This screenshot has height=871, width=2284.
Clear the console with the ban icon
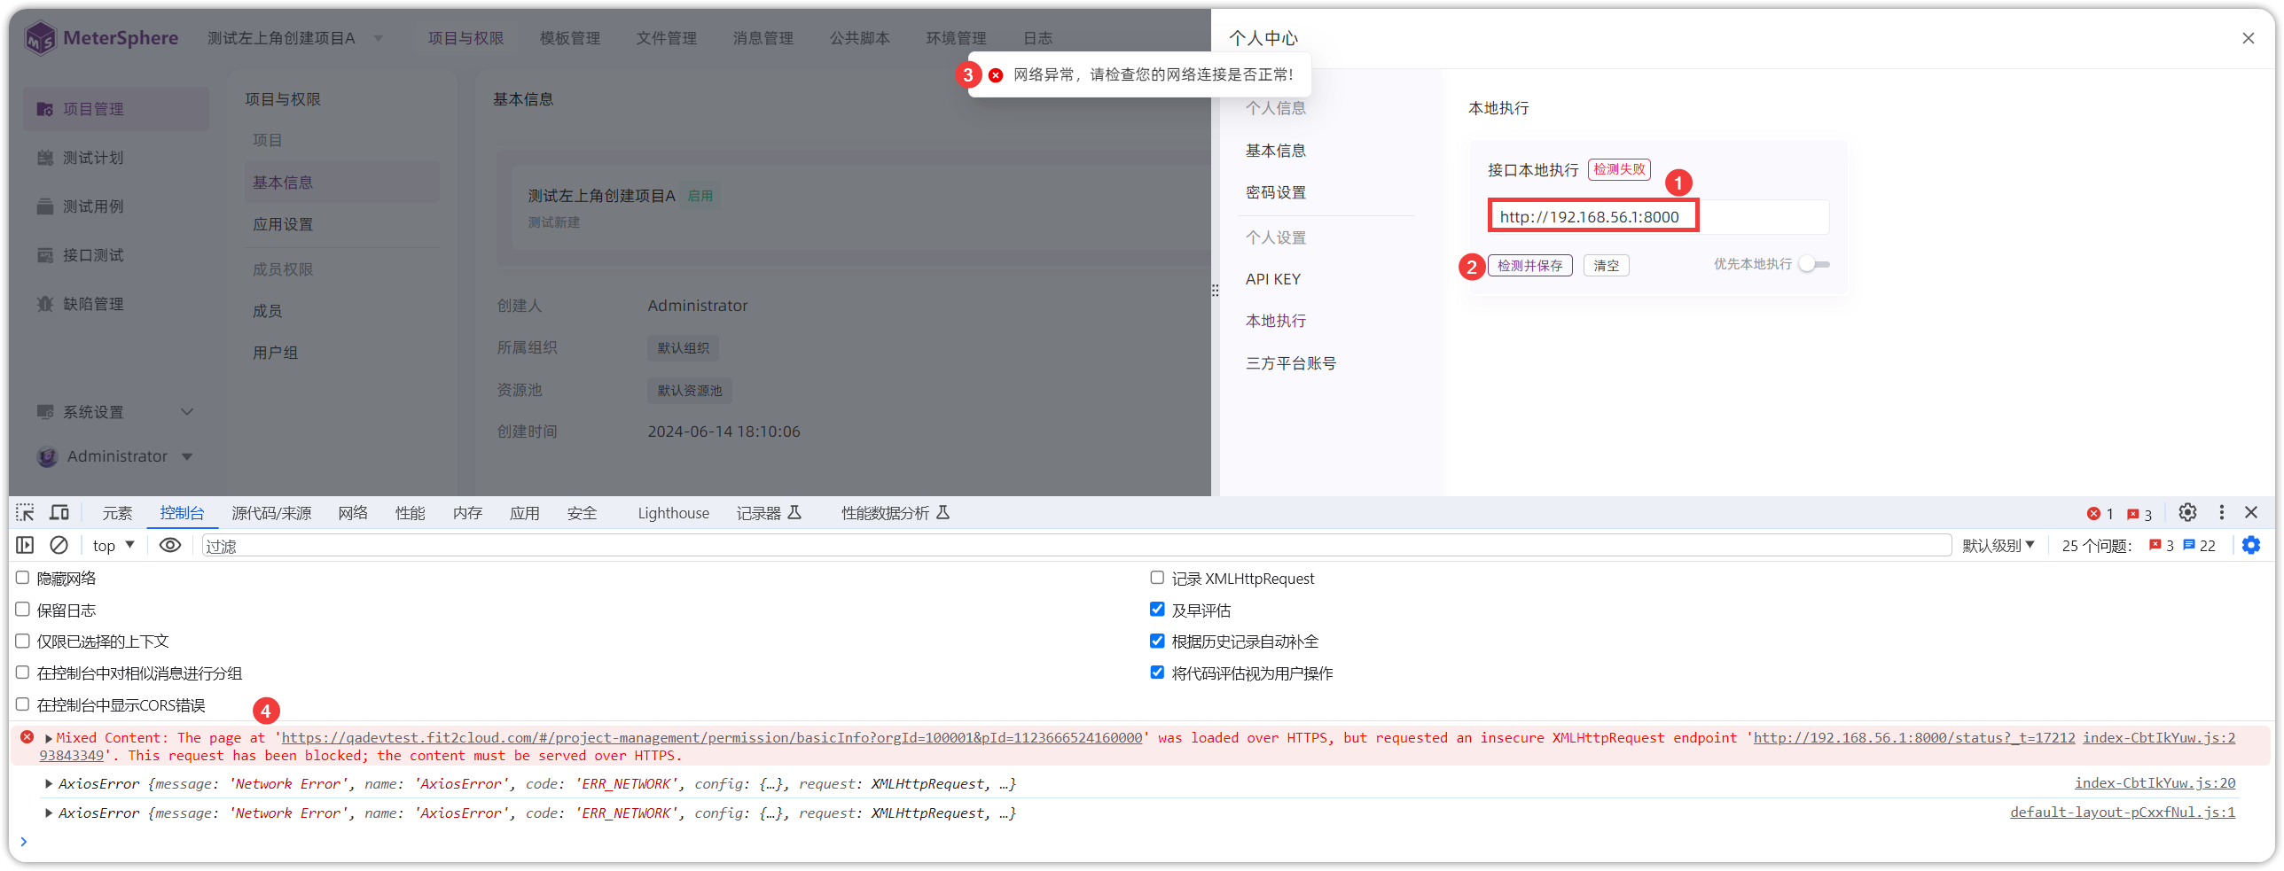[x=59, y=546]
